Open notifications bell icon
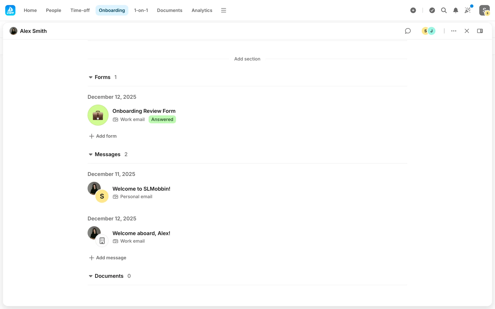 456,10
